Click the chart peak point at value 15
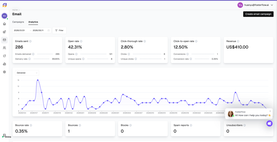This screenshot has height=142, width=277. [38, 80]
